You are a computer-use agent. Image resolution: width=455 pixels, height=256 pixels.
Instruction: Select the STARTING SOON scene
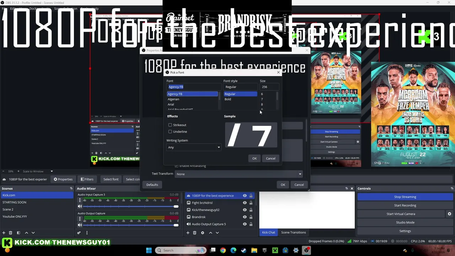[x=37, y=202]
